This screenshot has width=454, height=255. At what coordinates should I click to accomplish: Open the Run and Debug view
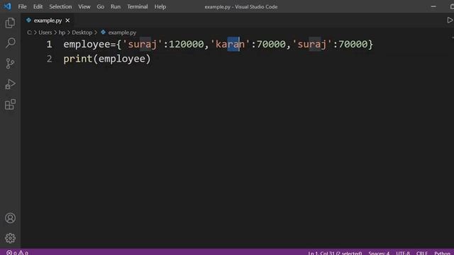(x=10, y=84)
